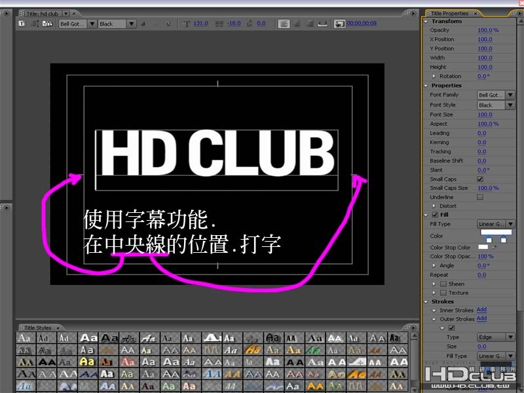Click the leading icon beside 0.0 in toolbar
The width and height of the screenshot is (524, 393).
[250, 24]
